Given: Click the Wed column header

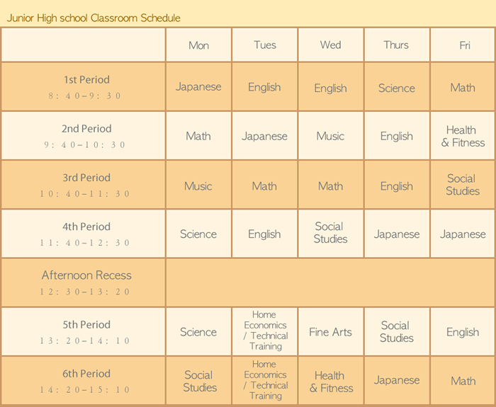Looking at the screenshot, I should click(330, 45).
